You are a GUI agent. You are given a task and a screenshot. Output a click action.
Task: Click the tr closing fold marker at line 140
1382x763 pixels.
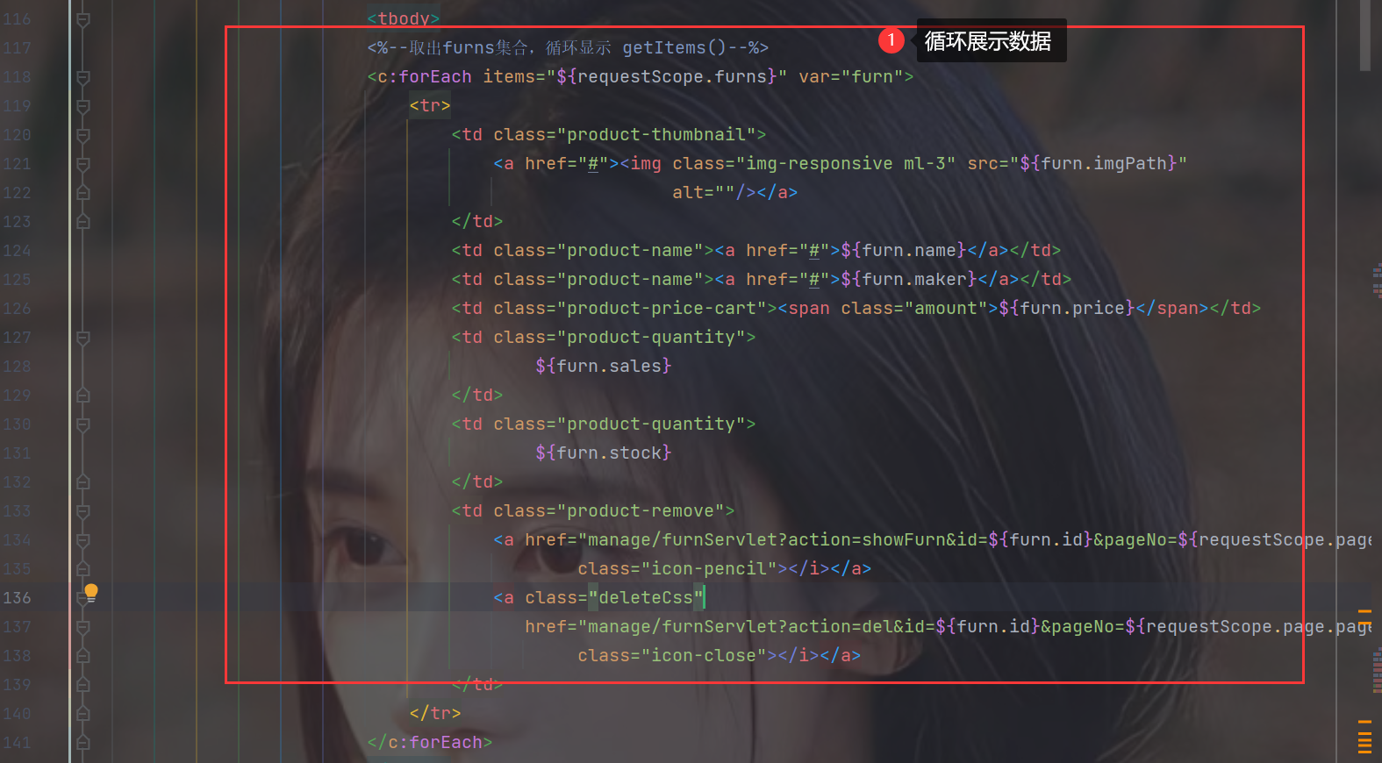tap(82, 714)
